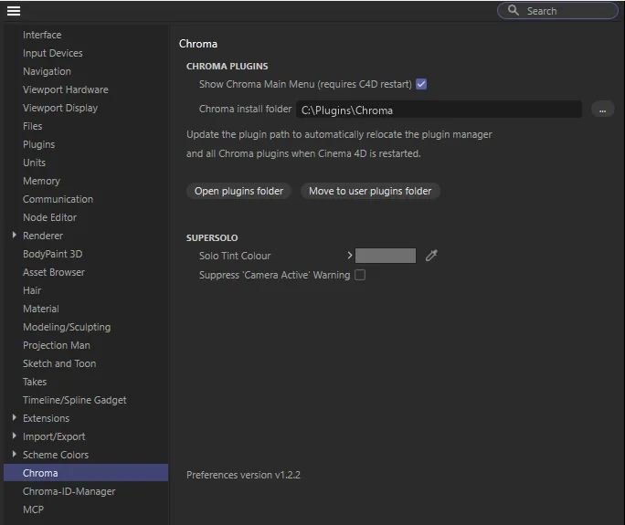This screenshot has height=525, width=625.
Task: Select Sketch and Toon preferences
Action: pos(59,363)
